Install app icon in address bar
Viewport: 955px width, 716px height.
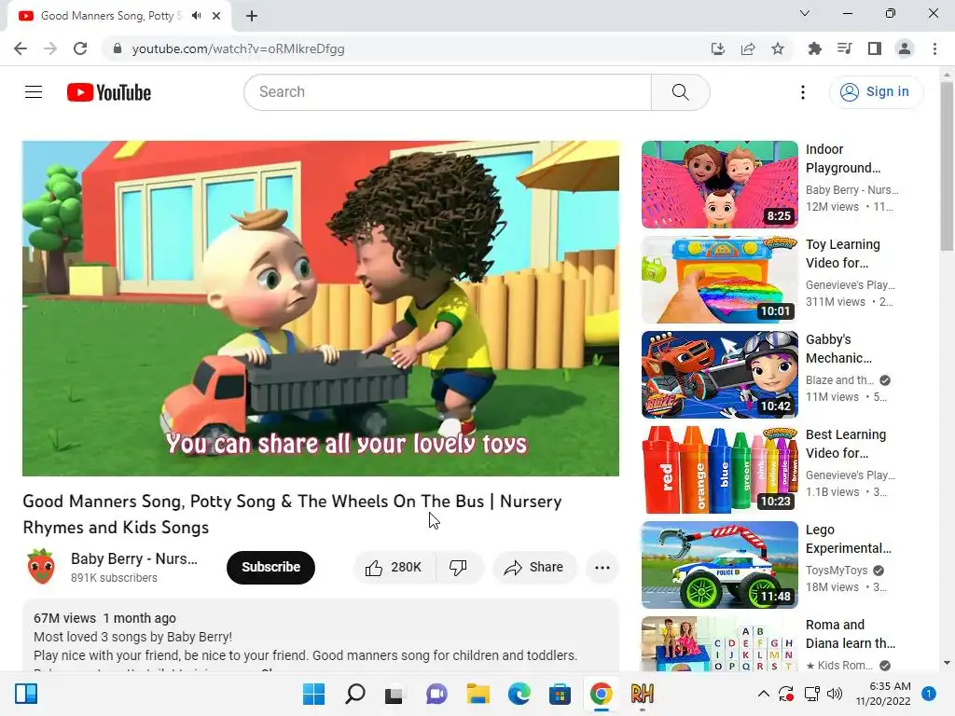718,48
